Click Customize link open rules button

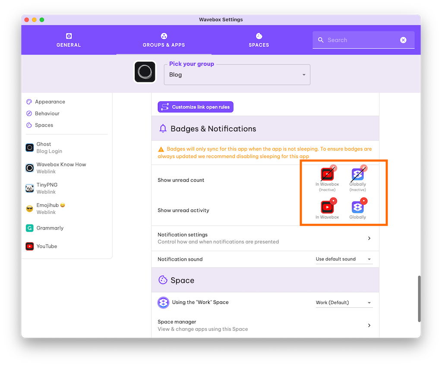tap(196, 107)
